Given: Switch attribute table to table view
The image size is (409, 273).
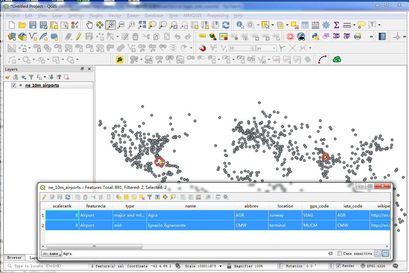Looking at the screenshot, I should click(385, 253).
